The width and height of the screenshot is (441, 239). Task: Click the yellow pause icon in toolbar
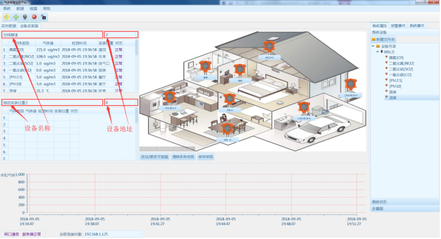point(7,17)
